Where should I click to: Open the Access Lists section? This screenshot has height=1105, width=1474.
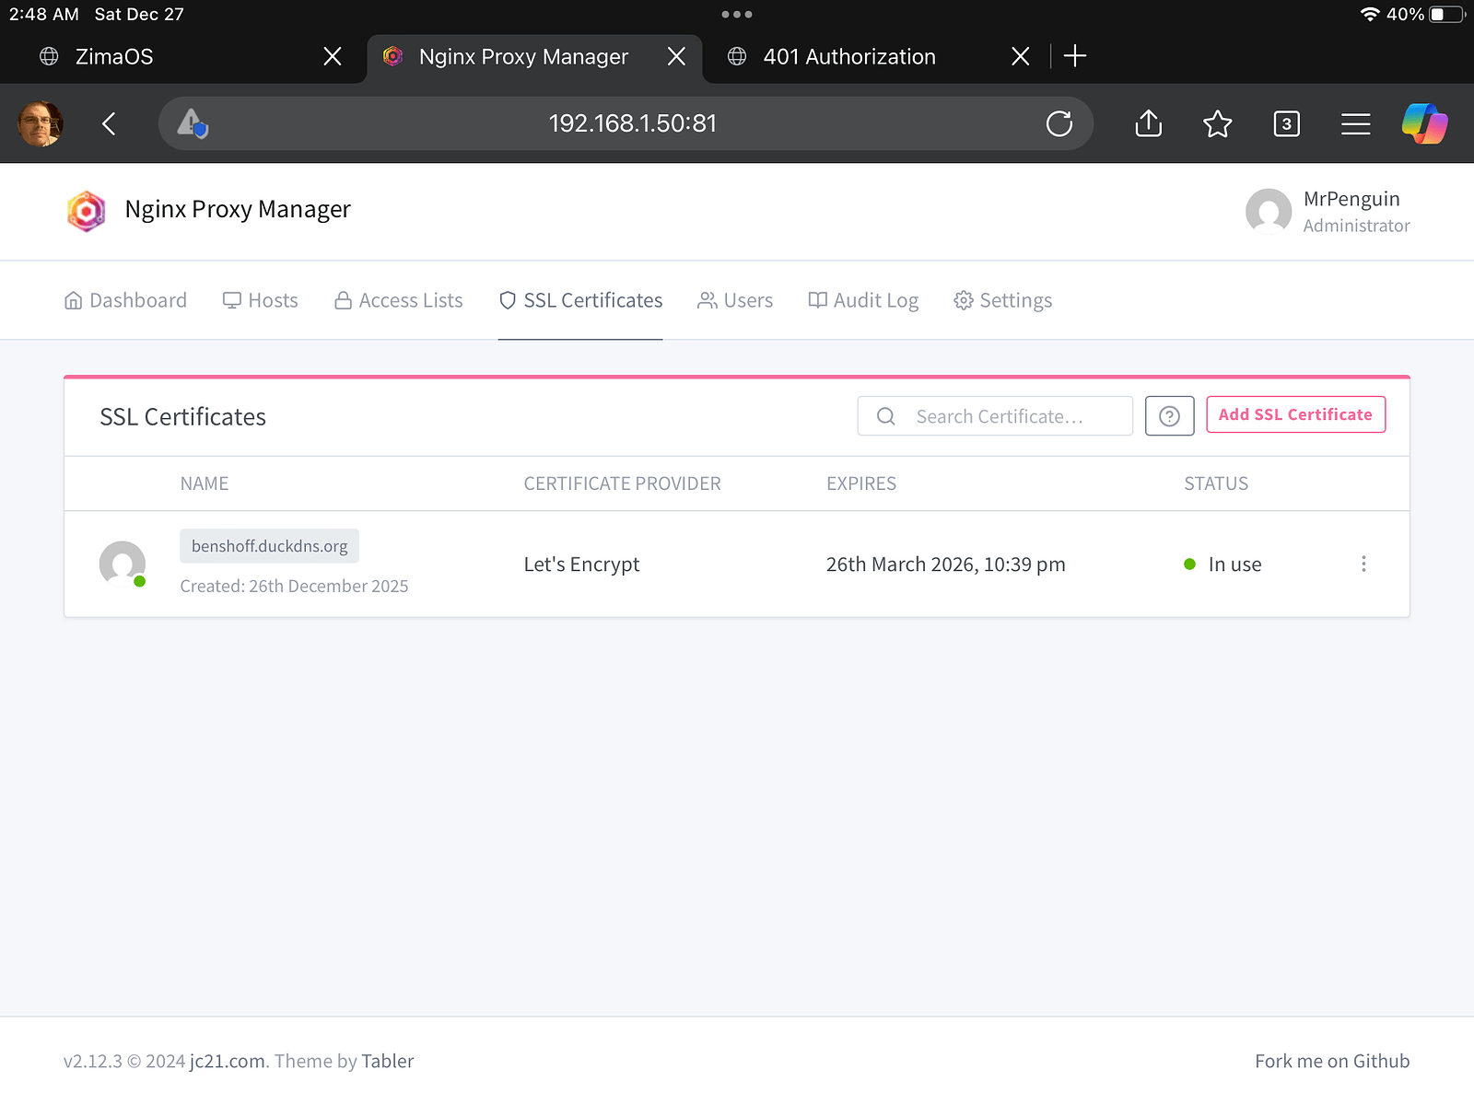pyautogui.click(x=399, y=300)
